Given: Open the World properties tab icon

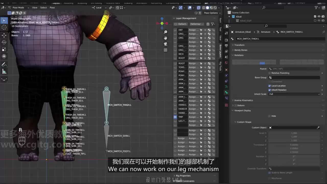Looking at the screenshot, I should coord(226,63).
